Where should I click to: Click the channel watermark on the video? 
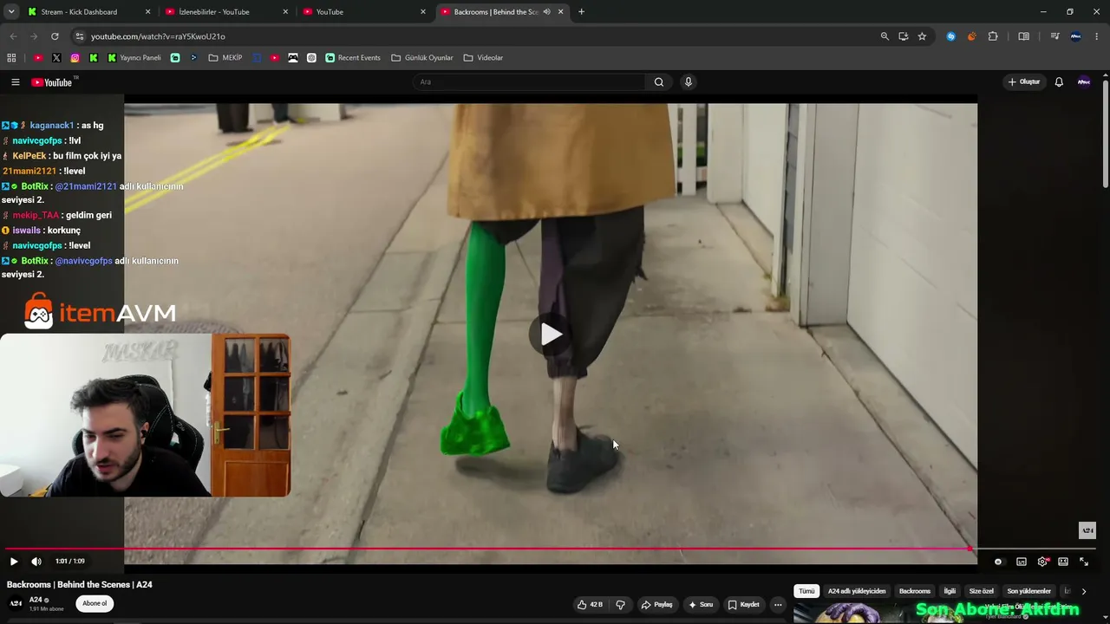[x=1087, y=530]
